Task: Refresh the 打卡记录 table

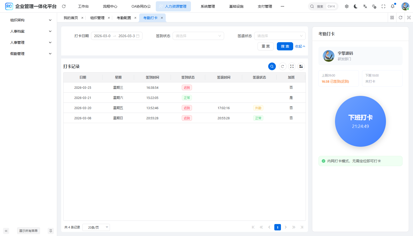Action: point(282,66)
